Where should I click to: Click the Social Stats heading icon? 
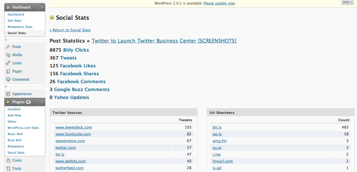(52, 18)
